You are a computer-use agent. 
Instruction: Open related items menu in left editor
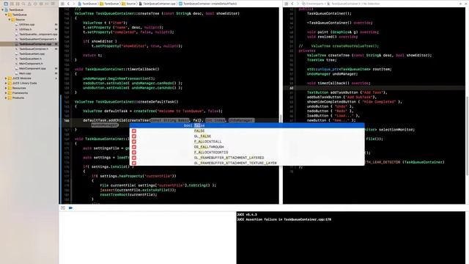click(62, 4)
